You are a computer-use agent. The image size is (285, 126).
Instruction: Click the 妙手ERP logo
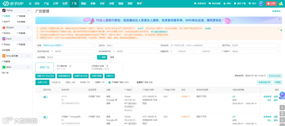tap(13, 3)
